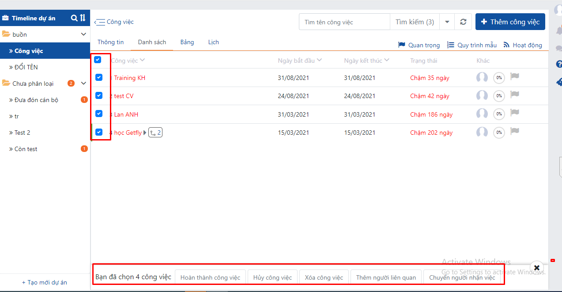Deselect the Lan ANH task checkbox

[99, 114]
